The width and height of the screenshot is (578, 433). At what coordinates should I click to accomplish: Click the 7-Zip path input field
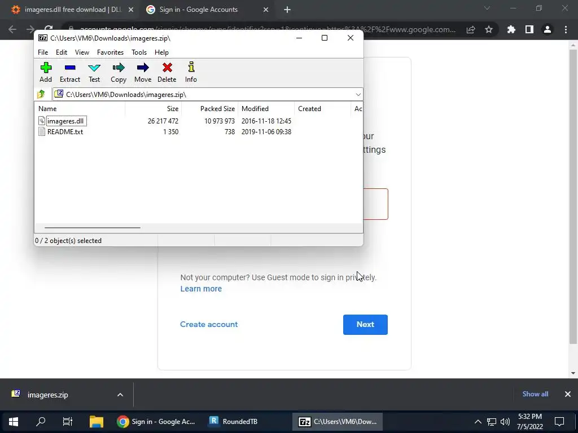click(x=208, y=95)
